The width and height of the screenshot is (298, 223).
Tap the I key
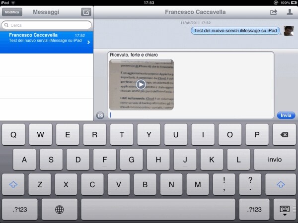click(203, 135)
